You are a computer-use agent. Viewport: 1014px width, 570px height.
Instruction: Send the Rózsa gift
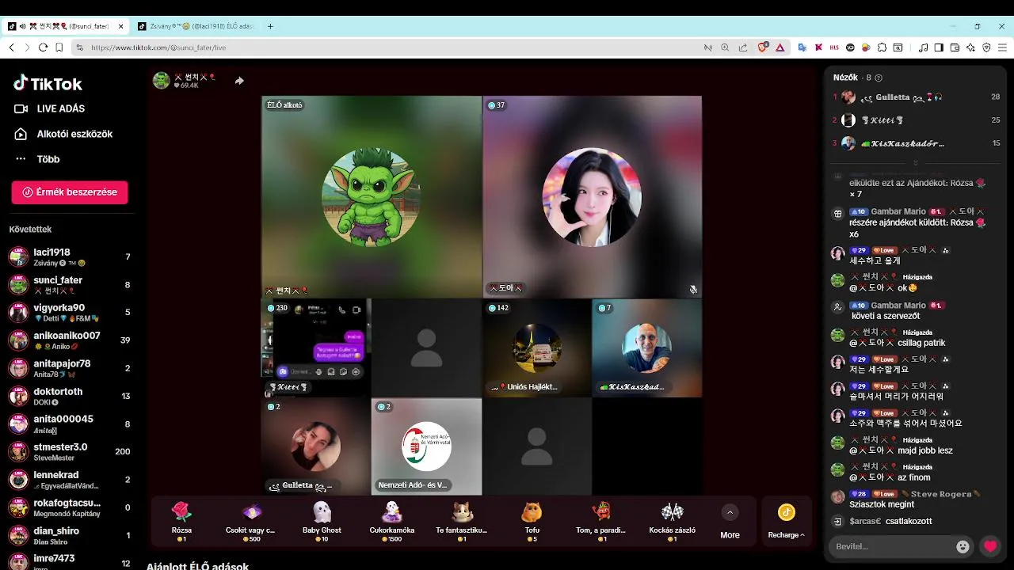pos(182,521)
